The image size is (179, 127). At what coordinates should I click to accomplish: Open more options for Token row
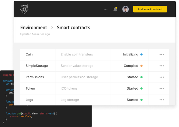click(x=162, y=88)
